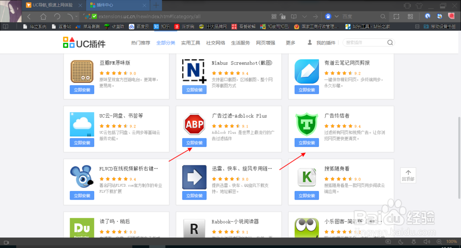The image size is (461, 248).
Task: Reload the current page
Action: coord(57,17)
